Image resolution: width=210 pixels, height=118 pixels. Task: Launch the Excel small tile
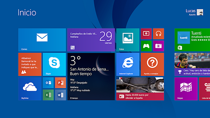click(x=48, y=95)
